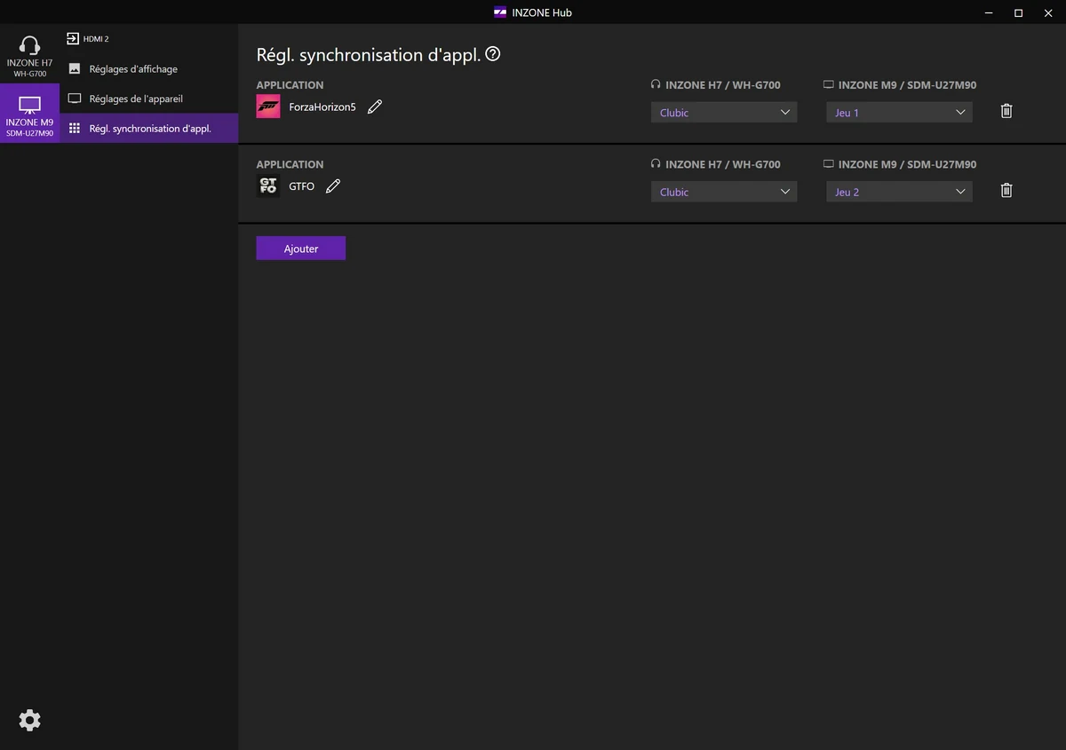Click the ForzaHorizon5 application name
The width and height of the screenshot is (1066, 750).
point(322,107)
